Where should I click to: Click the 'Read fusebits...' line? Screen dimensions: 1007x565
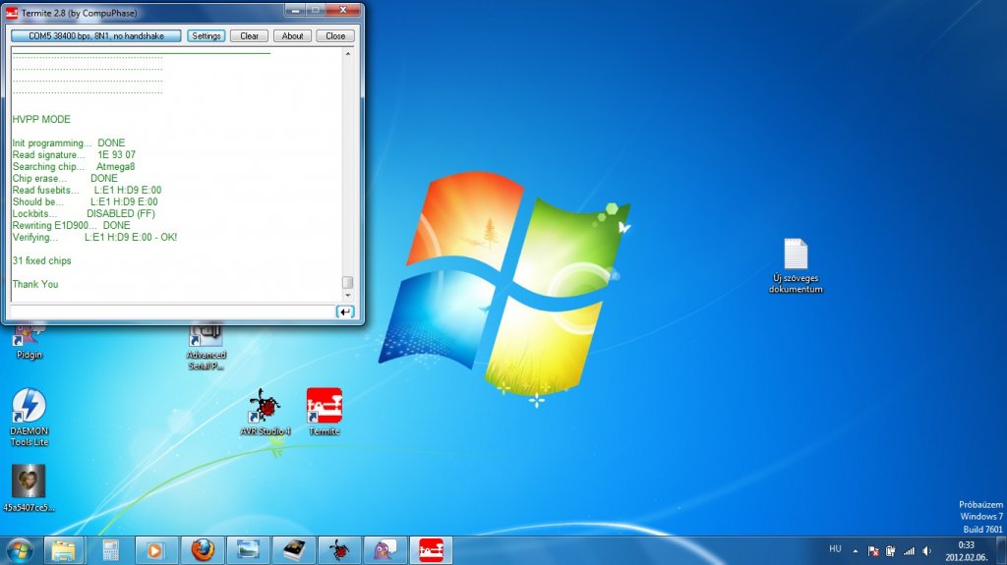pos(87,190)
